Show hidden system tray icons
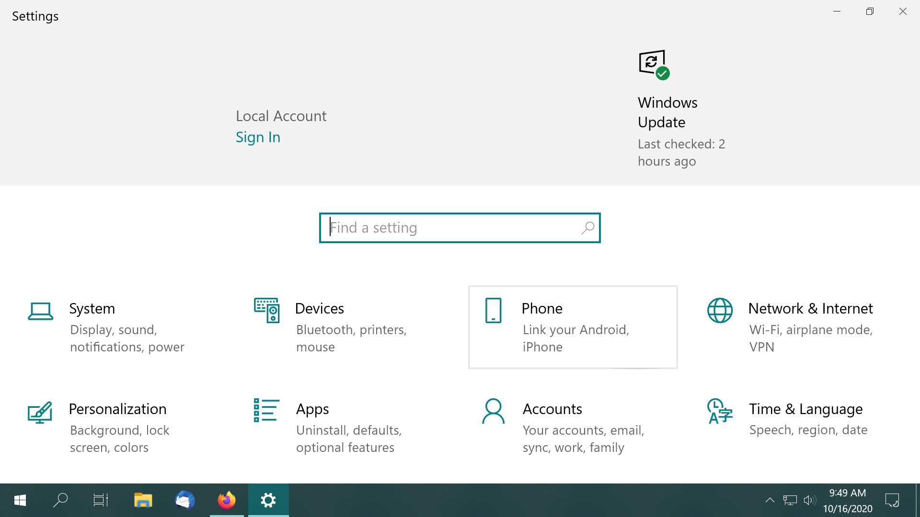The height and width of the screenshot is (517, 920). pyautogui.click(x=770, y=500)
